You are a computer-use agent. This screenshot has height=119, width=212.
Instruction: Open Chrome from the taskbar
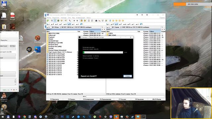pyautogui.click(x=24, y=117)
